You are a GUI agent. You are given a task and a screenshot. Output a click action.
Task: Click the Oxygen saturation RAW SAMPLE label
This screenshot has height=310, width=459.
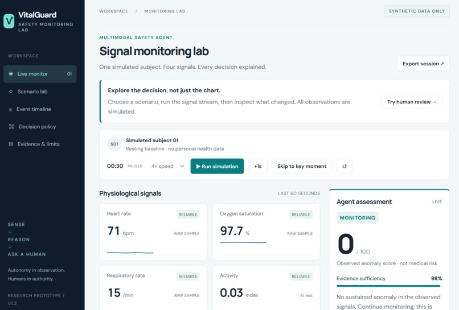pos(300,233)
